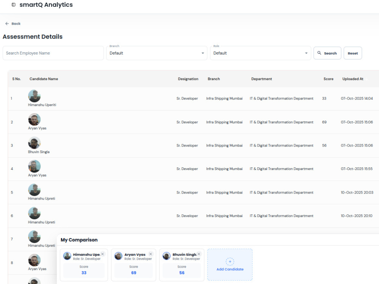Click the score 56 cell in row 3

(324, 145)
